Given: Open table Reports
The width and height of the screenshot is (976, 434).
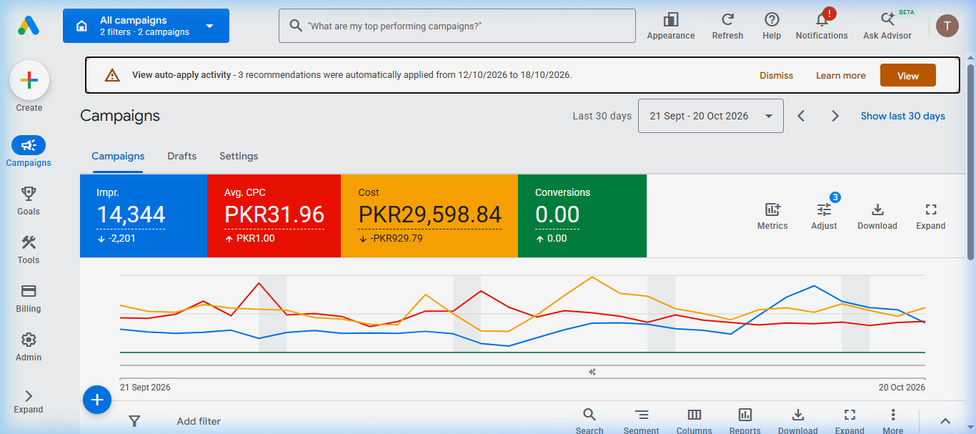Looking at the screenshot, I should (745, 421).
